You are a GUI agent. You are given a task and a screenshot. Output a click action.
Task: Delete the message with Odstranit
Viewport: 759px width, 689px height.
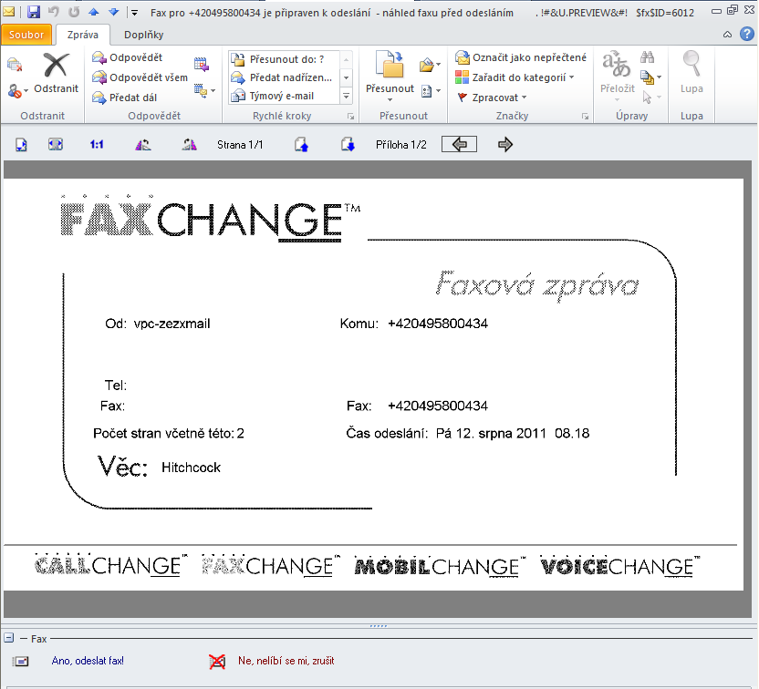pos(57,73)
